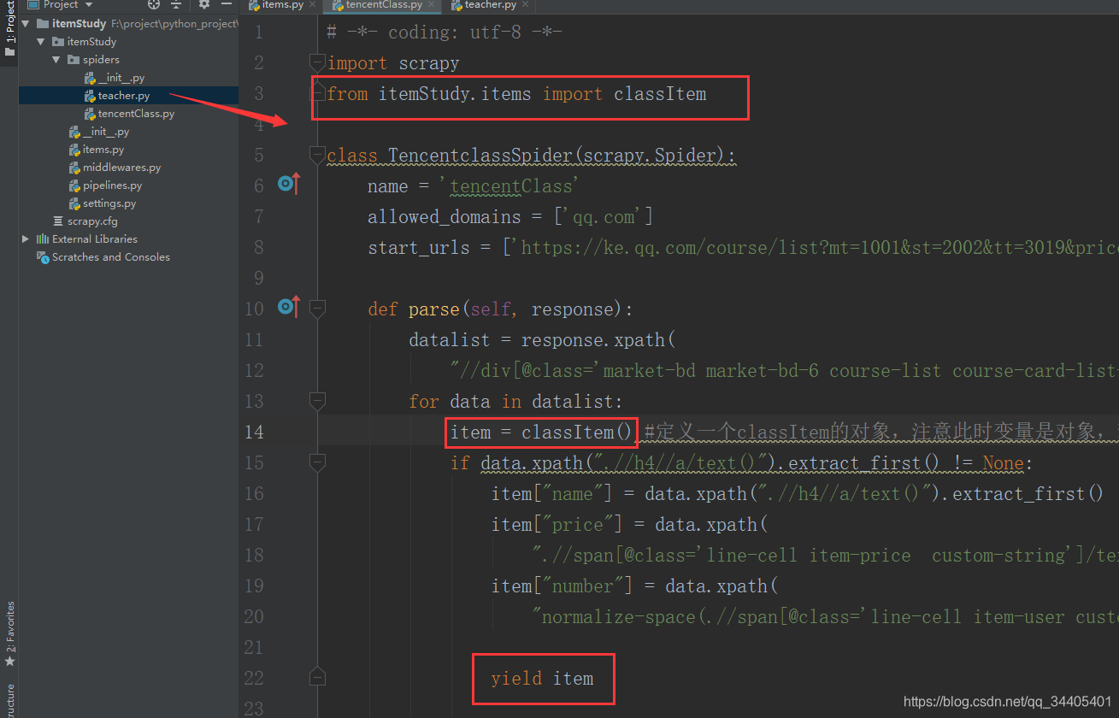Fold the if block at line 15
Screen dimensions: 1119x718
pos(317,462)
